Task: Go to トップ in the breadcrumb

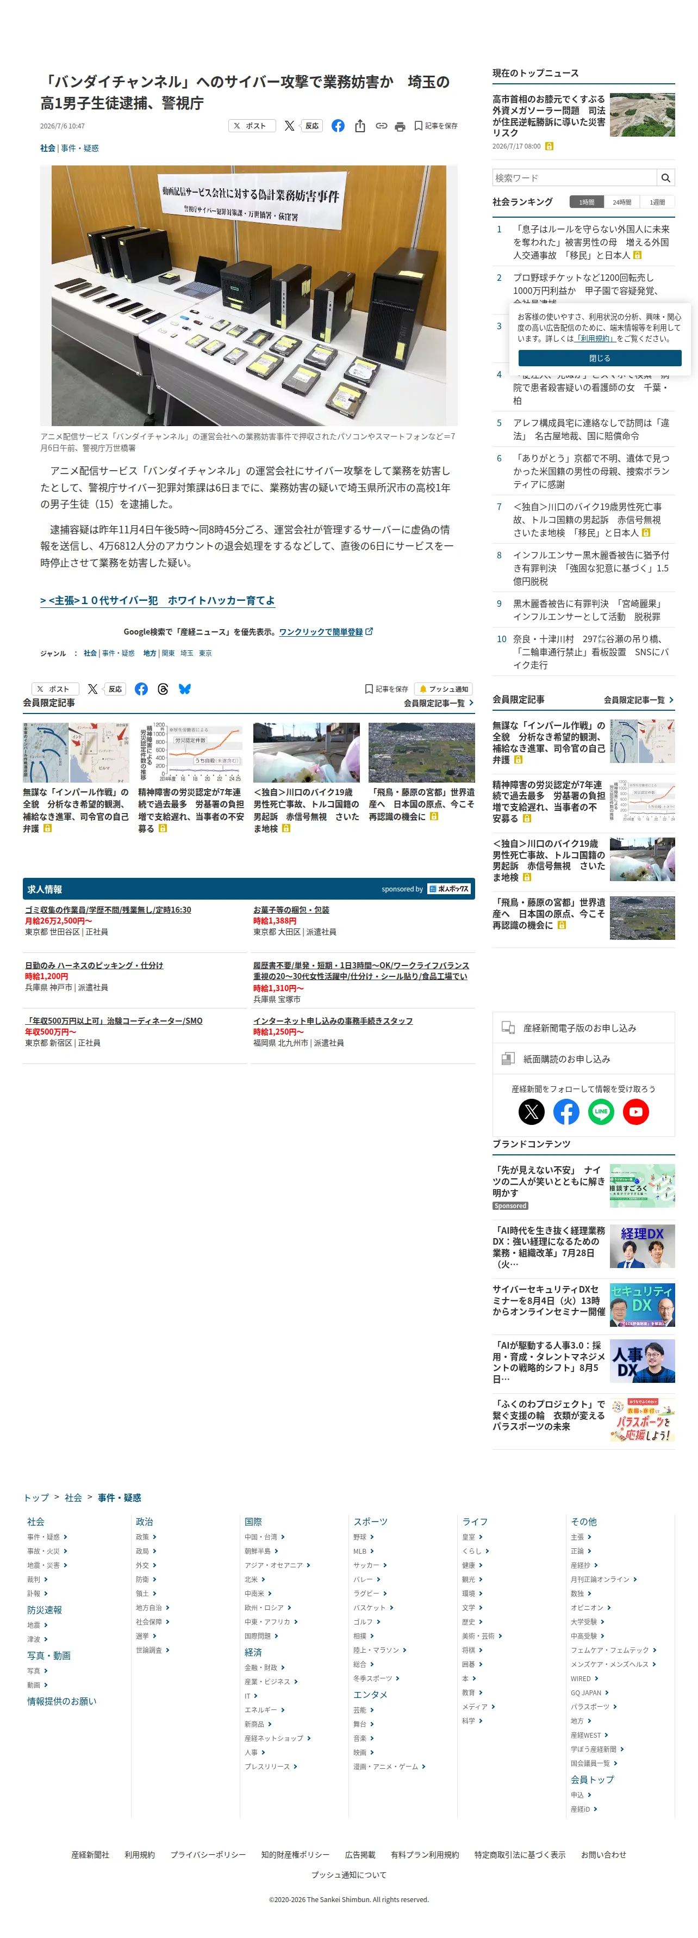Action: pos(36,1497)
